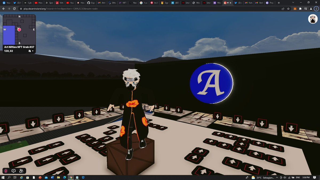The height and width of the screenshot is (180, 320).
Task: Click the 128,32 coordinates text
Action: click(9, 51)
